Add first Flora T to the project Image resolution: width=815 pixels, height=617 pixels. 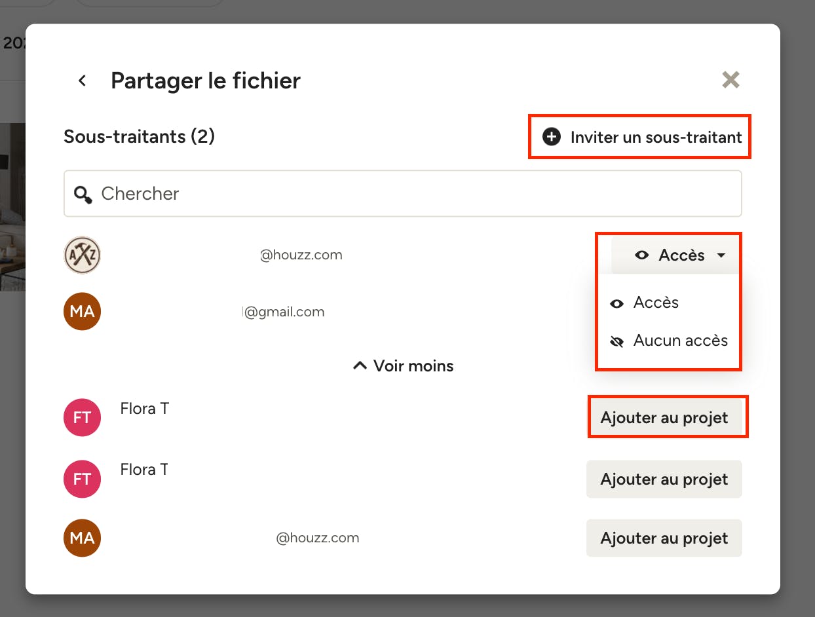click(x=664, y=418)
